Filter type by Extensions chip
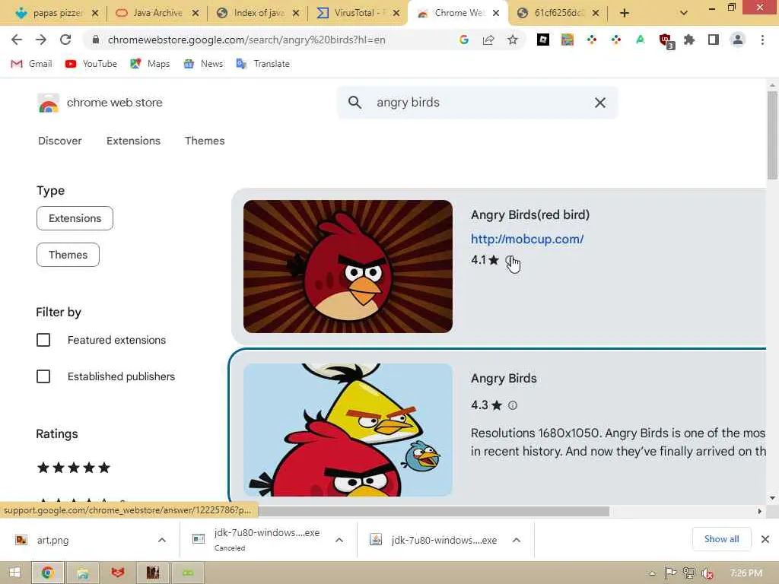 [x=75, y=218]
